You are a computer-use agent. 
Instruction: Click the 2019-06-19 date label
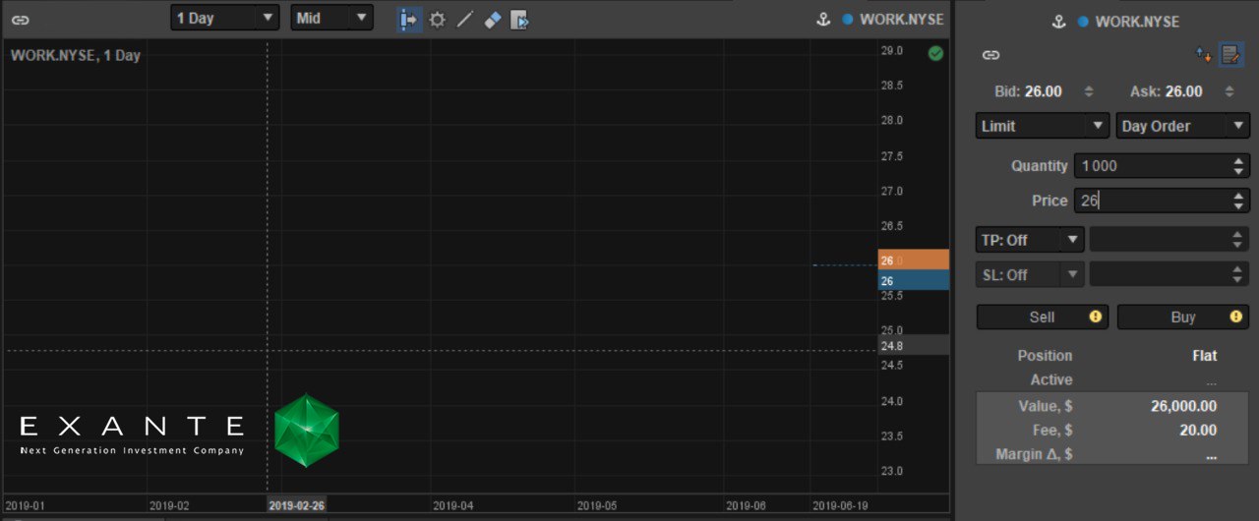point(840,505)
